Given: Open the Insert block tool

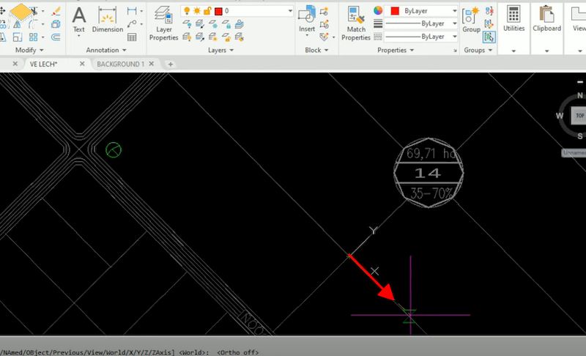Looking at the screenshot, I should [307, 18].
